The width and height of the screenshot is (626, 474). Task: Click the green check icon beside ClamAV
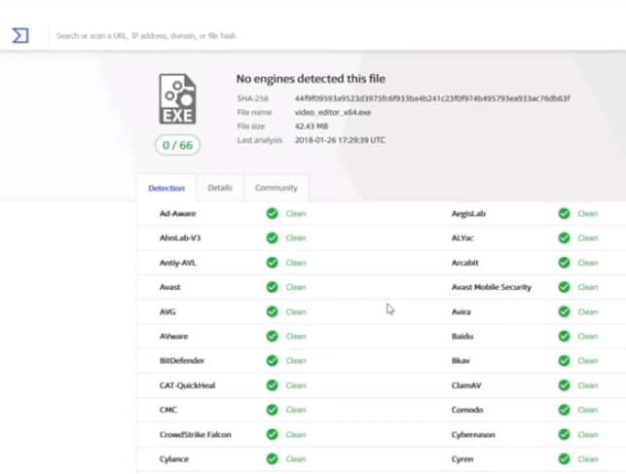pos(564,385)
